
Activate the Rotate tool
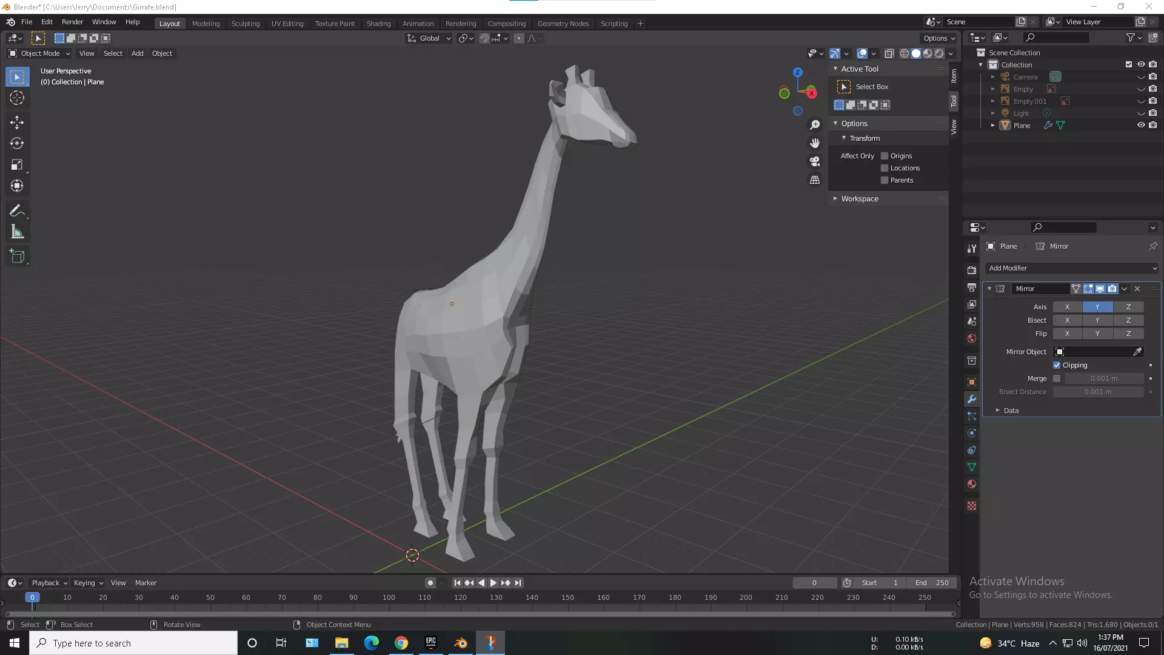[x=17, y=143]
